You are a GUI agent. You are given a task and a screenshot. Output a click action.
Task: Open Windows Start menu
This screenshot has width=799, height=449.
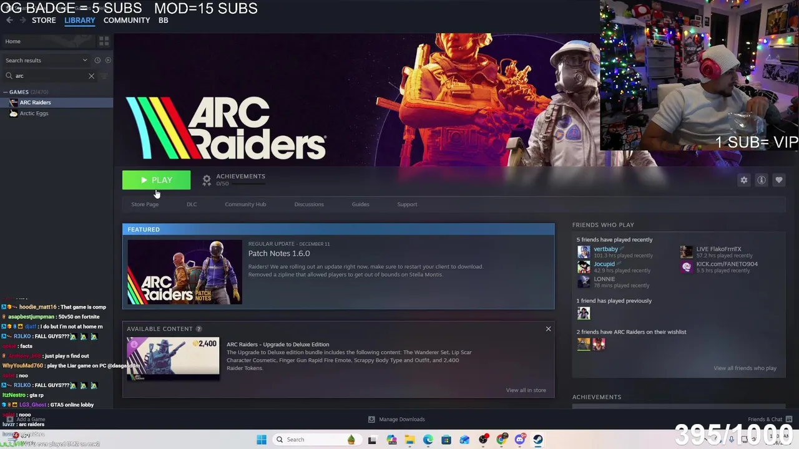click(x=262, y=440)
